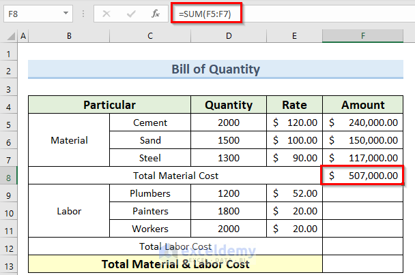Viewport: 415px width, 275px height.
Task: Select column B header
Action: click(69, 36)
